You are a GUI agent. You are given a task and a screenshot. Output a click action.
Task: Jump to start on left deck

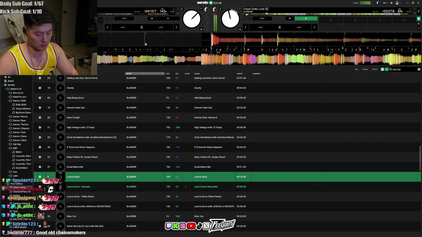(x=152, y=18)
